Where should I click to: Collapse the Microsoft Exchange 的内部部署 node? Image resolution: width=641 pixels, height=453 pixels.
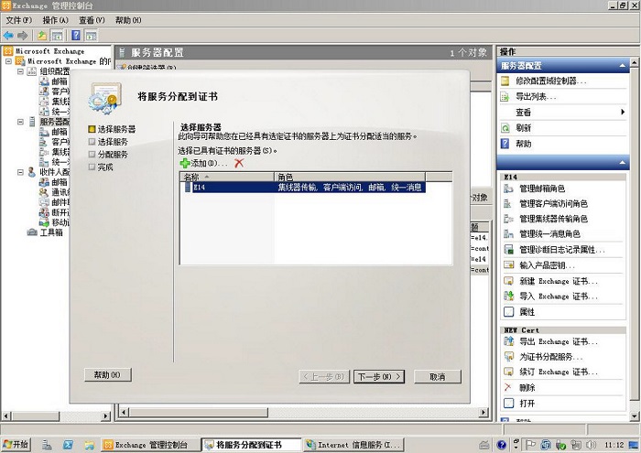click(x=8, y=61)
